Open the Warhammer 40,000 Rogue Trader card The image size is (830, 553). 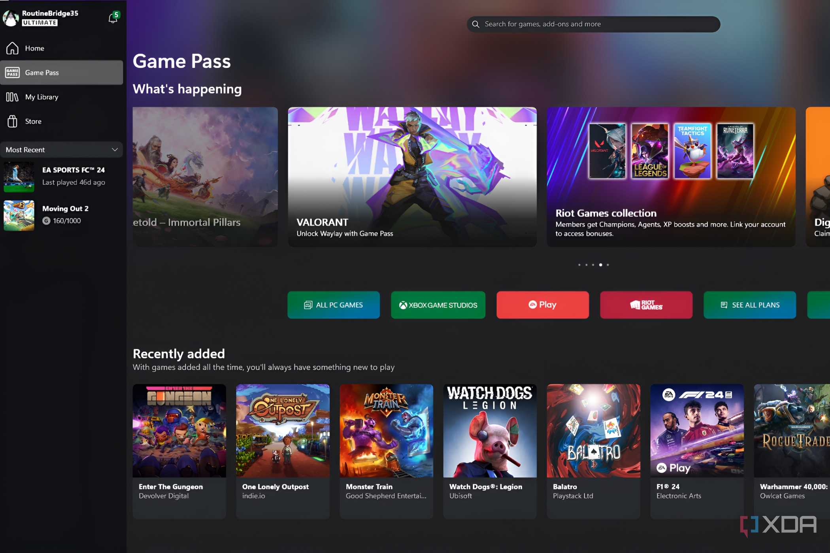792,451
